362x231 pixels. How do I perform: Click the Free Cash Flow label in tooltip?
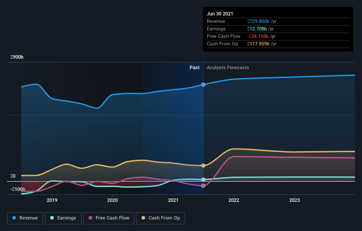click(x=224, y=36)
